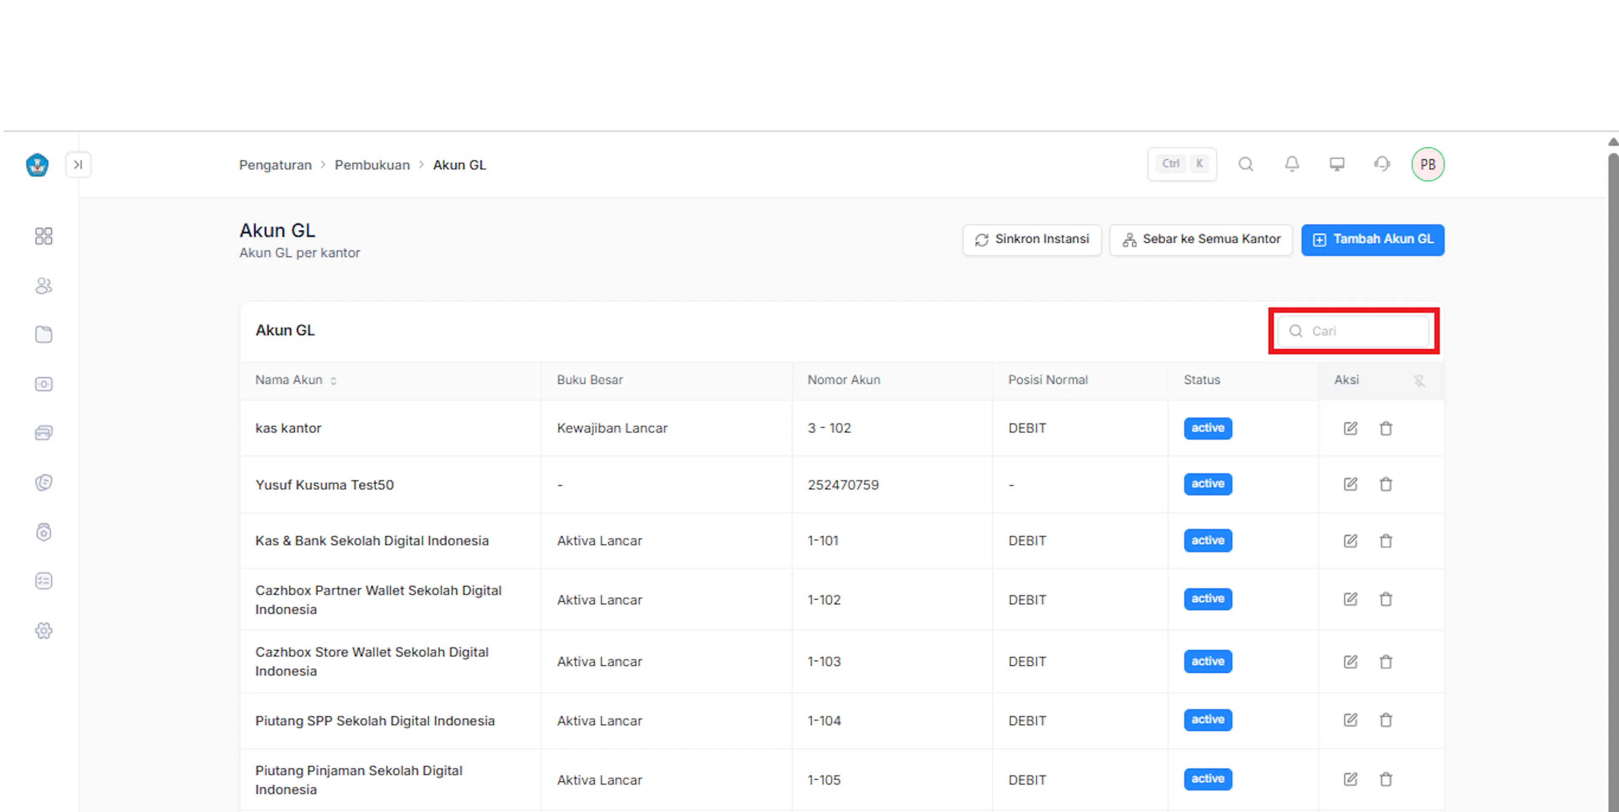
Task: Edit Cazhbox Partner Wallet row
Action: point(1350,599)
